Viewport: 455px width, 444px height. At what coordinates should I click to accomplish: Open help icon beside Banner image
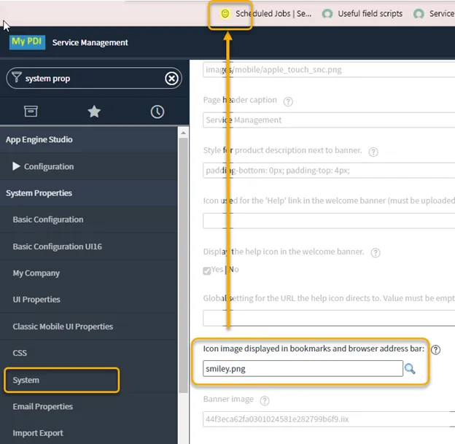pos(265,400)
